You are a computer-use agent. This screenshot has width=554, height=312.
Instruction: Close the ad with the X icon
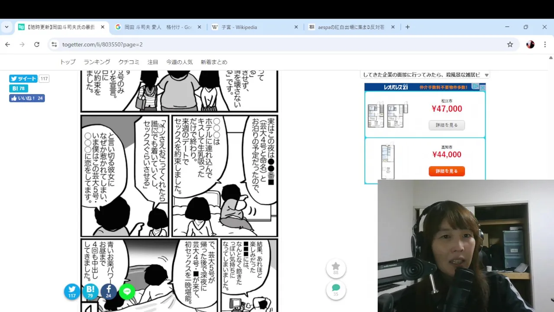[483, 87]
